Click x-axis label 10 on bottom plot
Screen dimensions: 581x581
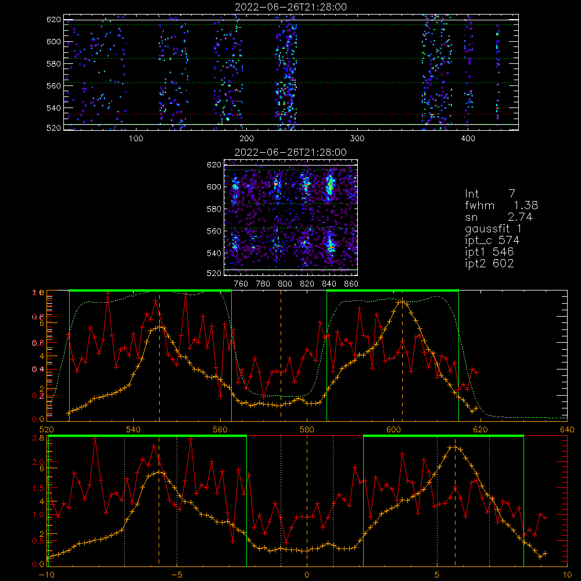tap(567, 575)
